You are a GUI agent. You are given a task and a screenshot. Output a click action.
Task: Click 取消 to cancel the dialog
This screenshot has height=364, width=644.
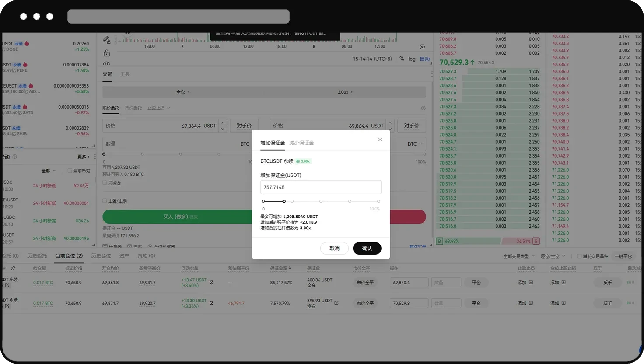[335, 248]
